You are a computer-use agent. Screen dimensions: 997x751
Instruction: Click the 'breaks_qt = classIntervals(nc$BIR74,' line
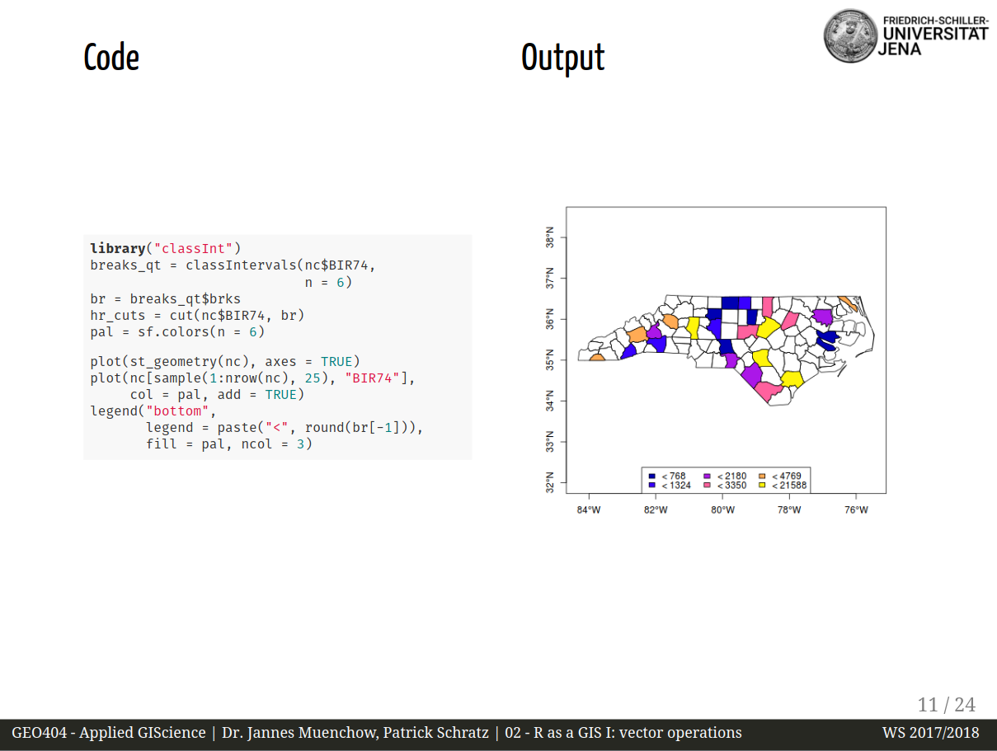233,265
